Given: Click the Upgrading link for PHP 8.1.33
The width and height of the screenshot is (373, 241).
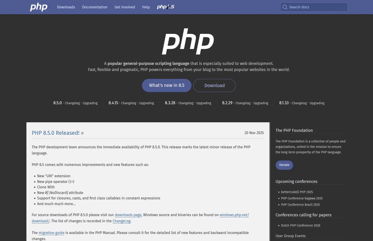Looking at the screenshot, I should click(317, 103).
